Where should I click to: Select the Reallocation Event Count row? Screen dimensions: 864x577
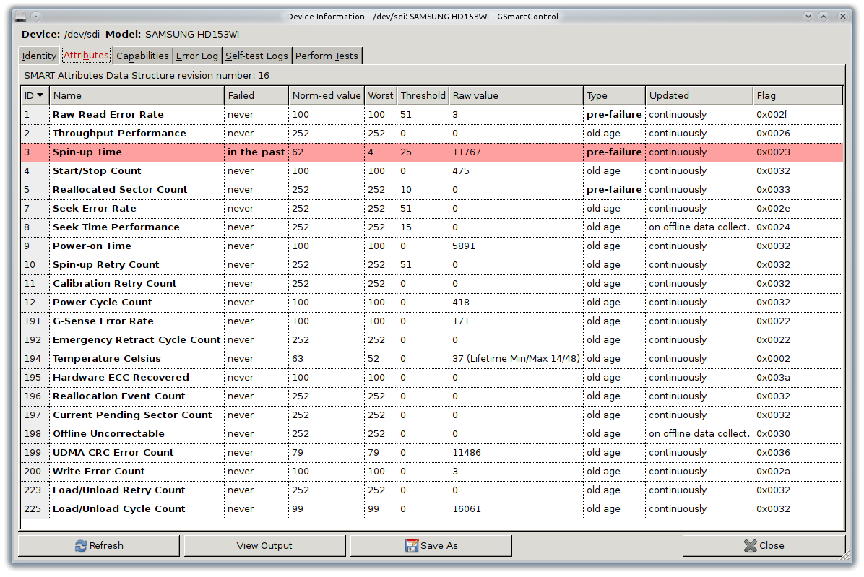point(432,396)
